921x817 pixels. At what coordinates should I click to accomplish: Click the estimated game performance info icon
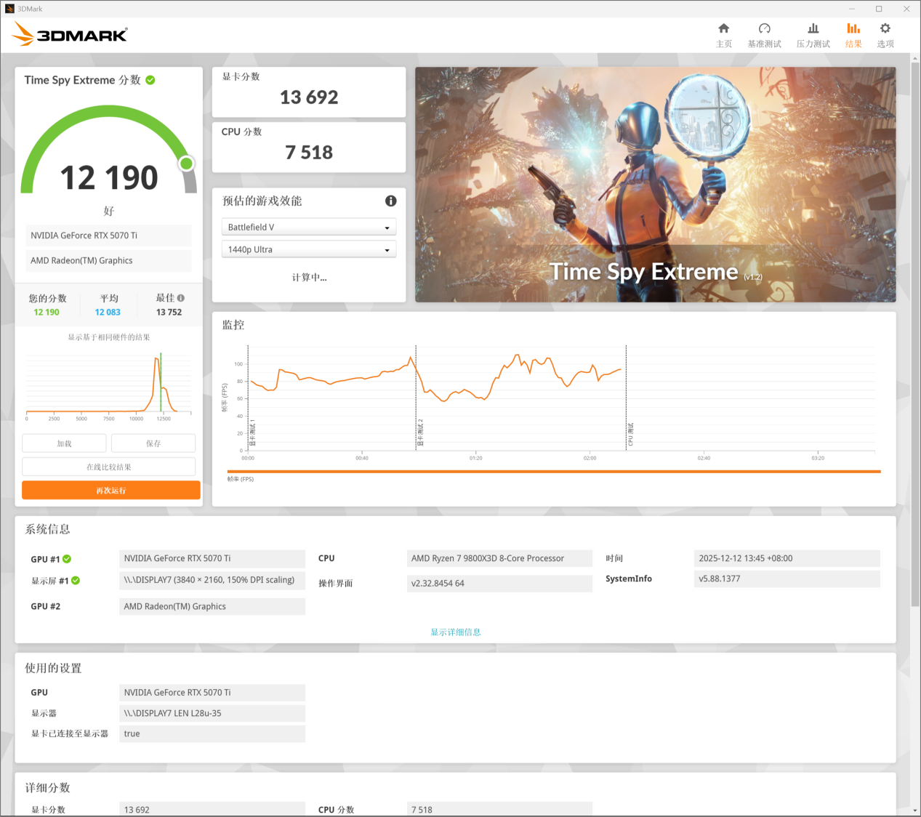(390, 201)
